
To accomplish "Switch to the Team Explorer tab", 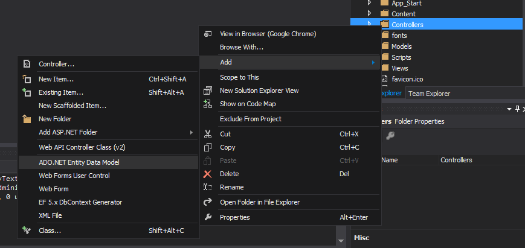I will pos(429,94).
